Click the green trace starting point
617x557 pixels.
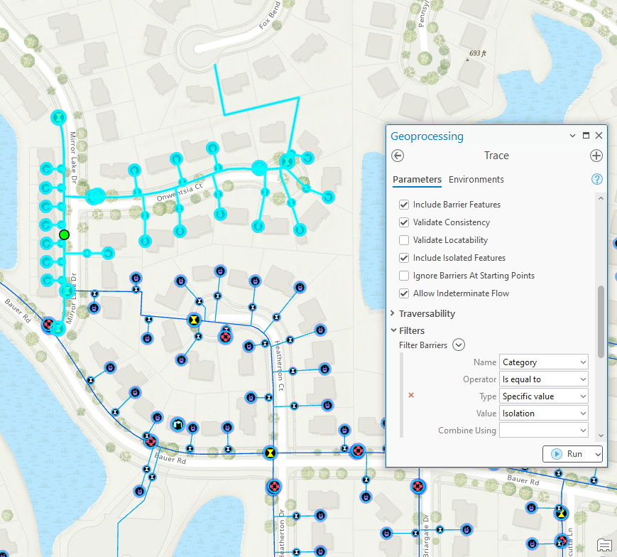tap(64, 235)
